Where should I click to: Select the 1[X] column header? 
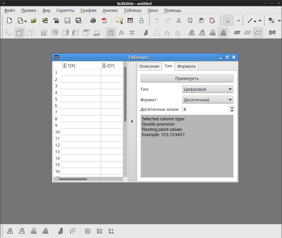tap(81, 66)
